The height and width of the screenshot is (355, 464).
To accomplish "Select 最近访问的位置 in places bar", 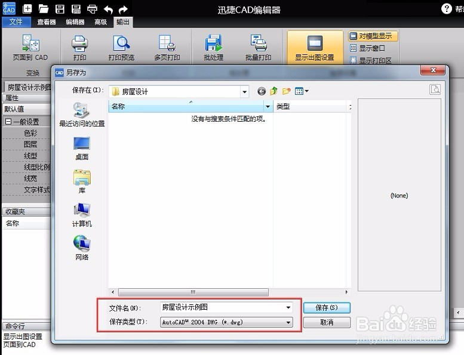I will pyautogui.click(x=82, y=115).
